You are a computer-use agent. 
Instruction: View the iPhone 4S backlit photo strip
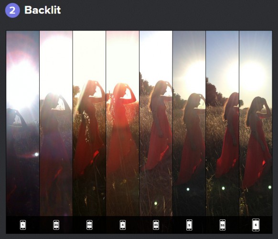pos(156,123)
